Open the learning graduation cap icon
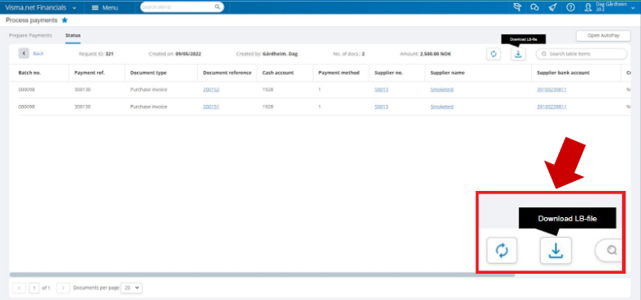 [518, 7]
